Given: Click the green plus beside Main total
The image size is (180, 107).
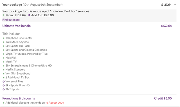Looking at the screenshot, I should click(4, 15).
